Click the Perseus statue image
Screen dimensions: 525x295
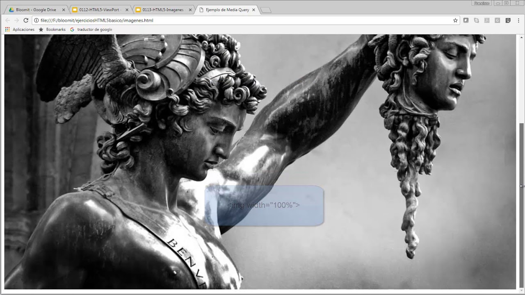(260, 162)
